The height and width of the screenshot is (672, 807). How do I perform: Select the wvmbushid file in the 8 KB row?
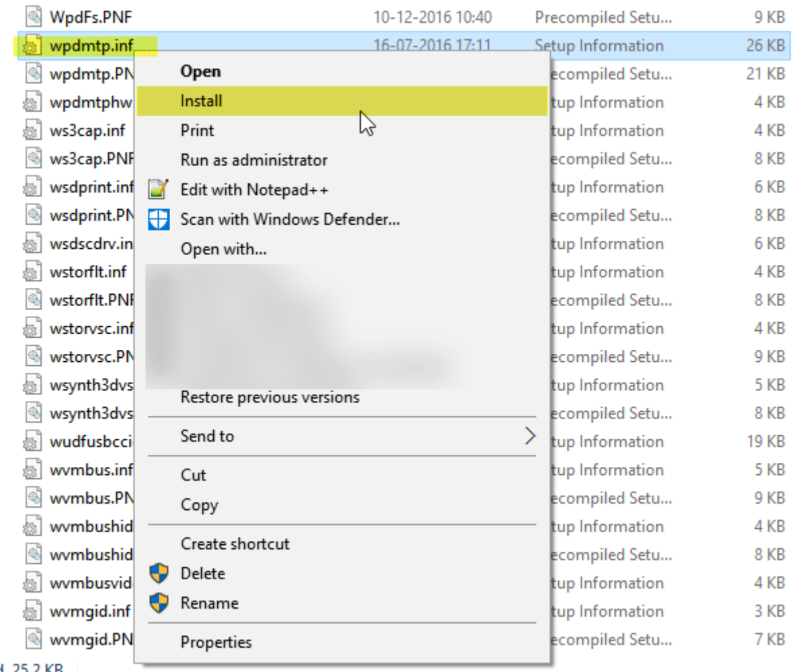click(x=91, y=554)
